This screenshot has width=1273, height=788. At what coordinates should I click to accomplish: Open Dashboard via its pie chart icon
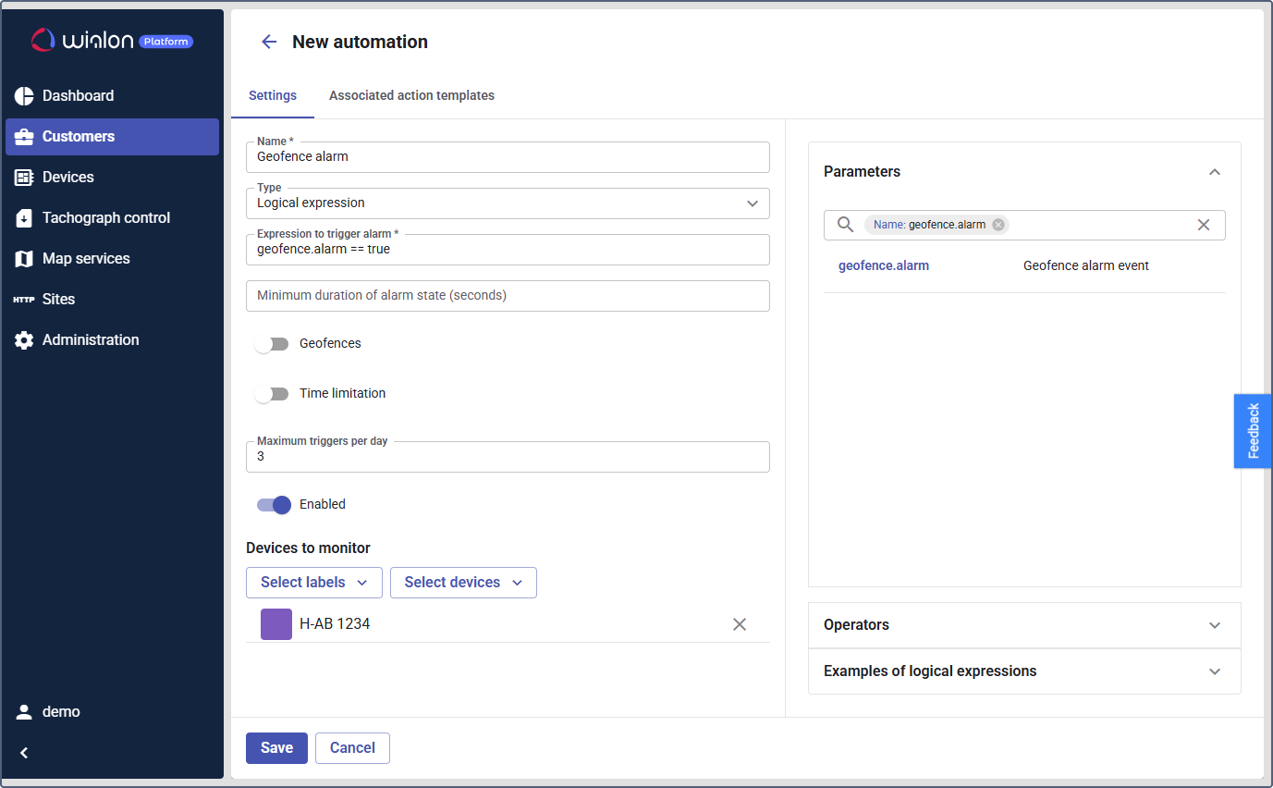point(24,96)
